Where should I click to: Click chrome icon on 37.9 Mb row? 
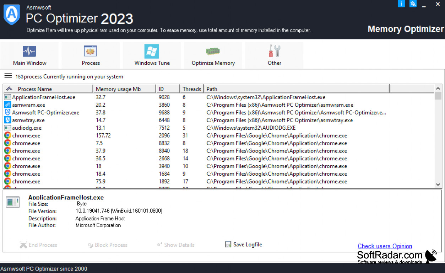click(x=7, y=151)
